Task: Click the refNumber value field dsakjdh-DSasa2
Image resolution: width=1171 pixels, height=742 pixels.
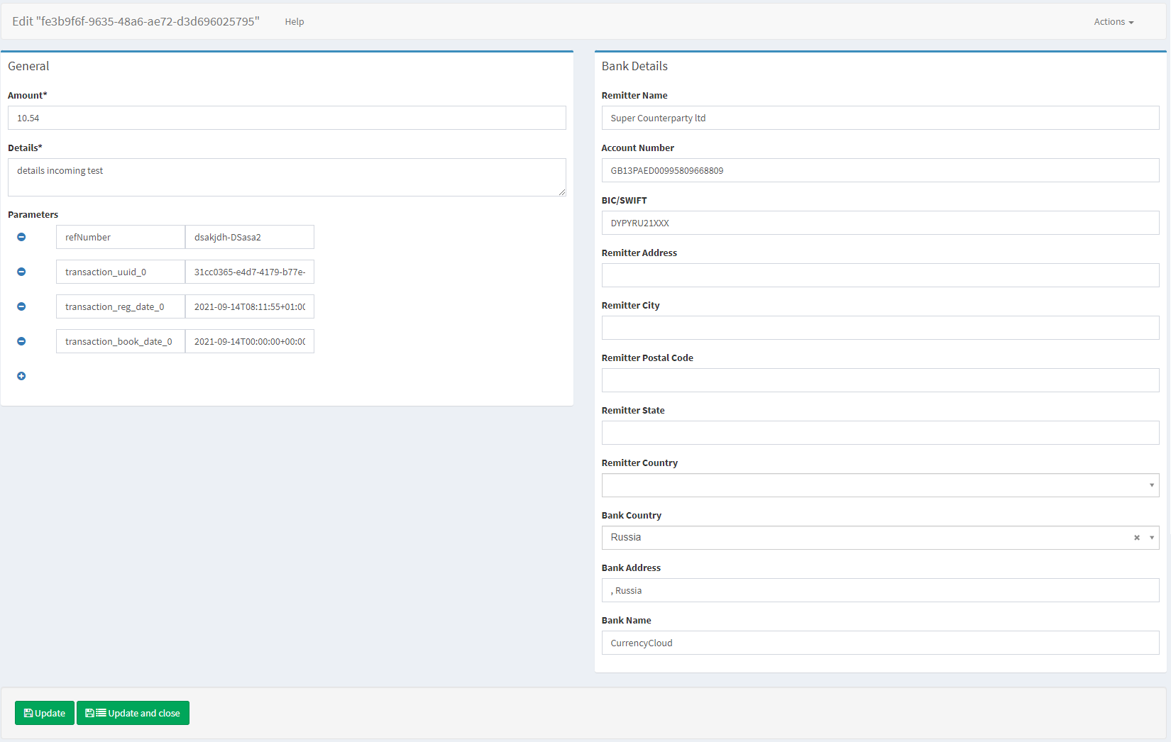Action: tap(249, 237)
